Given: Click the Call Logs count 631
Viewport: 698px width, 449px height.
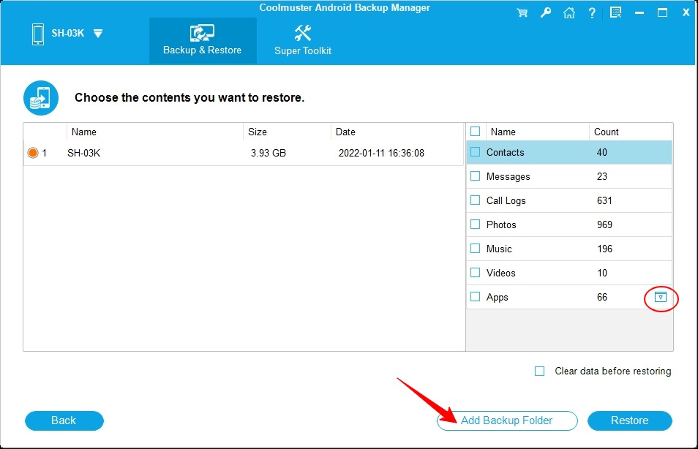Looking at the screenshot, I should point(604,200).
